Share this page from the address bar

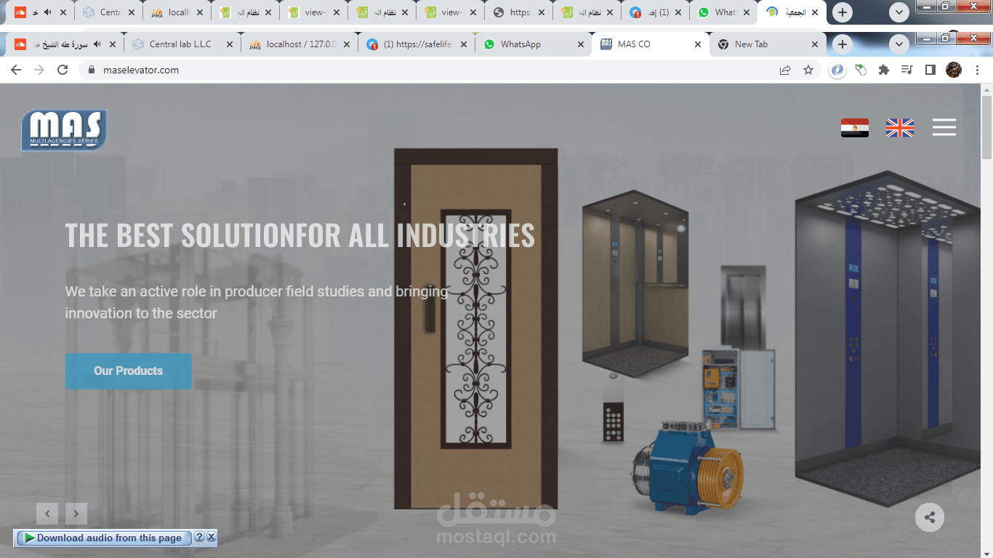pyautogui.click(x=785, y=70)
